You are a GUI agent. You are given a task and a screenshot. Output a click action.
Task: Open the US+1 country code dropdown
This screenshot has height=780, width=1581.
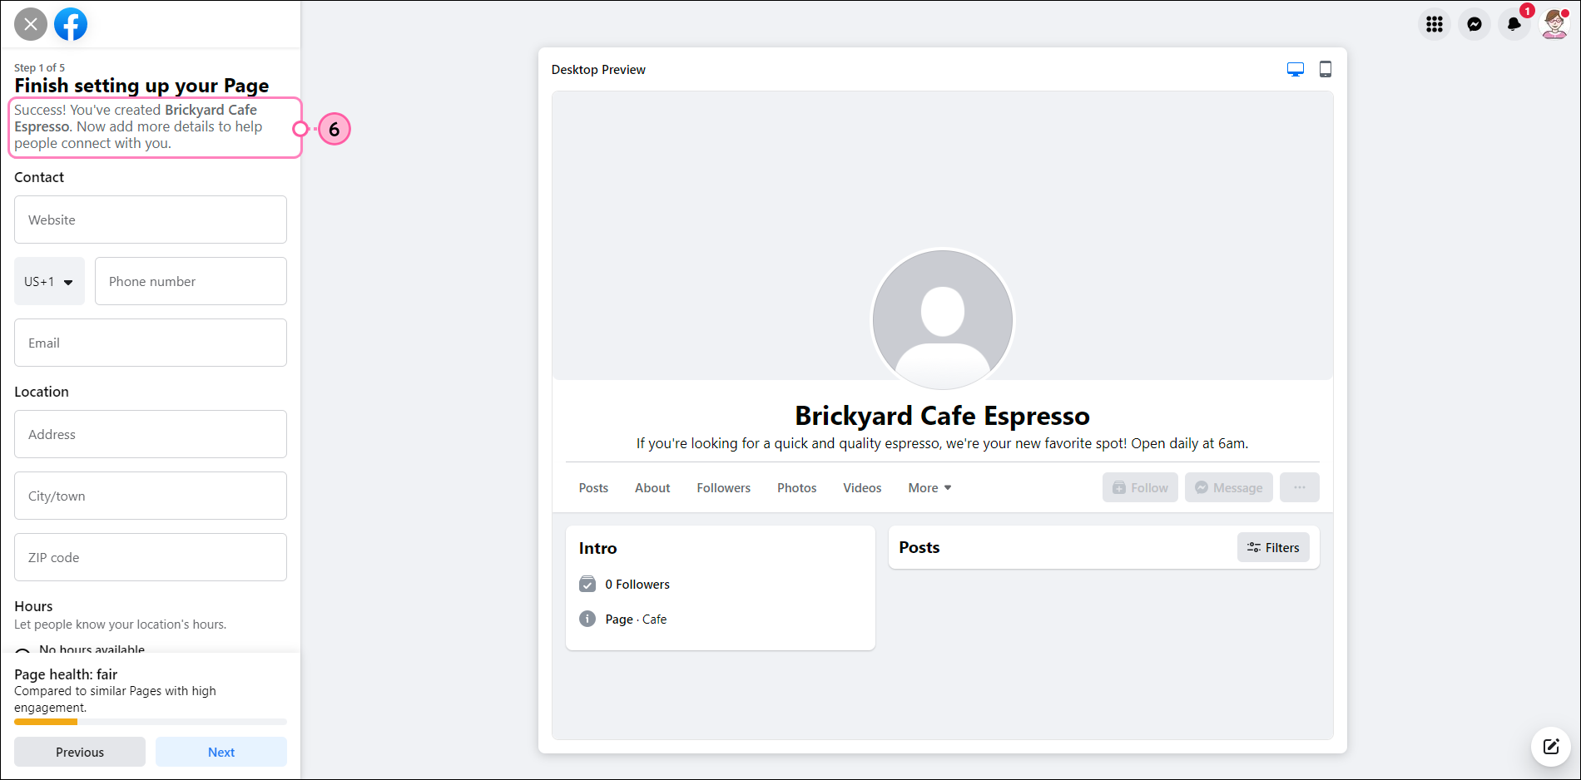tap(49, 281)
